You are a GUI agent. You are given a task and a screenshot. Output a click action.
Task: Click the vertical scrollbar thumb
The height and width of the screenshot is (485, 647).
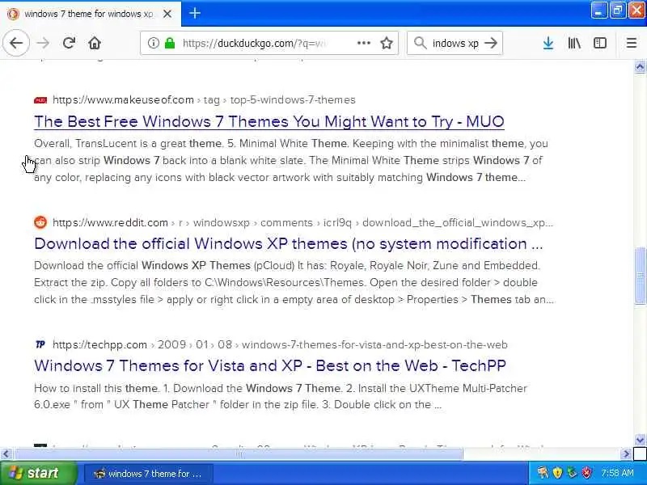tap(640, 276)
